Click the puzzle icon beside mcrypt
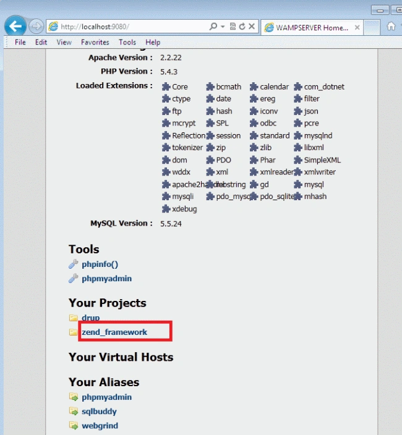 click(166, 123)
